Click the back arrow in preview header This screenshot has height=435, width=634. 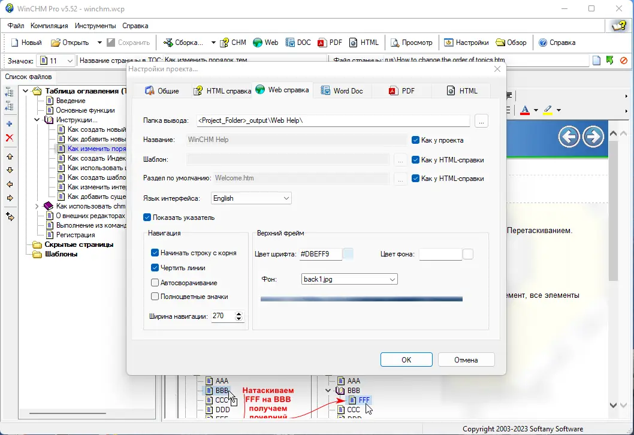click(569, 137)
